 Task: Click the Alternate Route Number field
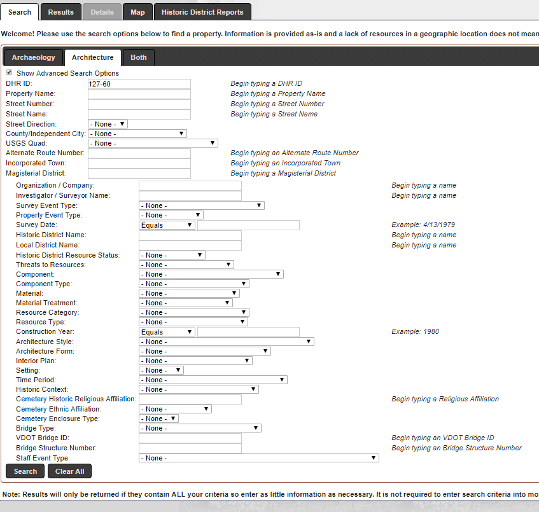pos(139,153)
